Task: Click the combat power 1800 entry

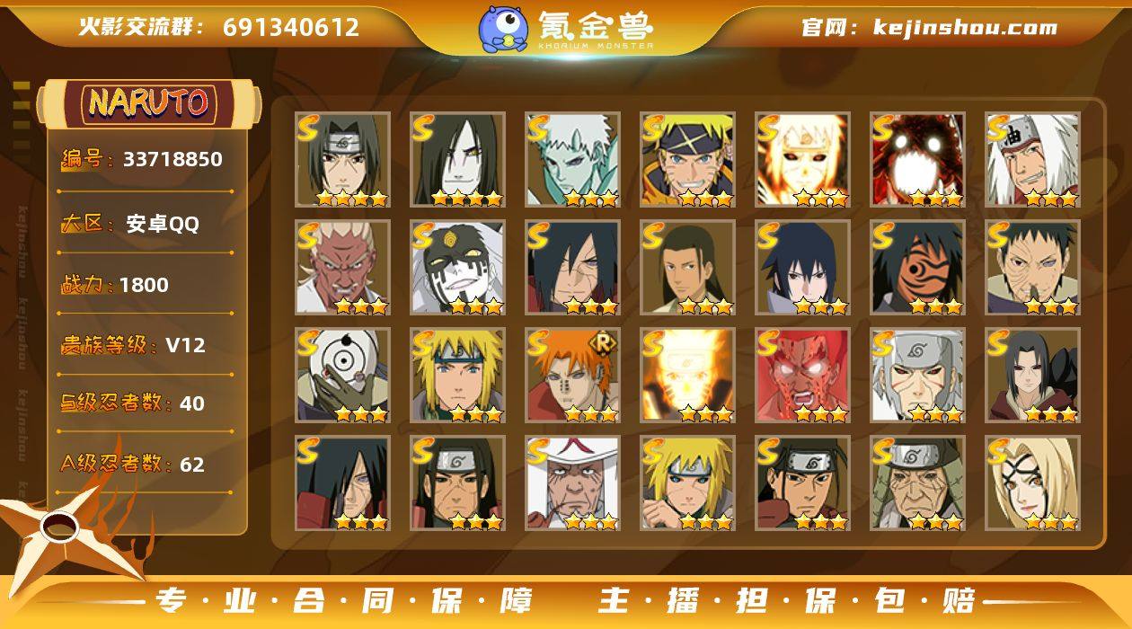Action: [115, 285]
